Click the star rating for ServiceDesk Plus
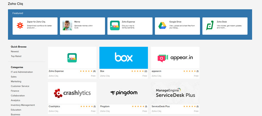Viewport: 262px width, 116px height. [x=189, y=106]
